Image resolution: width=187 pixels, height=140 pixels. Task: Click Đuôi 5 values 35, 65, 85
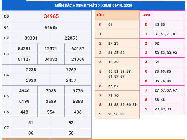tap(163, 72)
